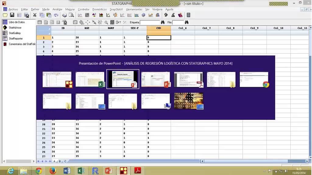Click the zoom magnifier icon in graphics toolbar
The width and height of the screenshot is (312, 175).
pyautogui.click(x=106, y=22)
